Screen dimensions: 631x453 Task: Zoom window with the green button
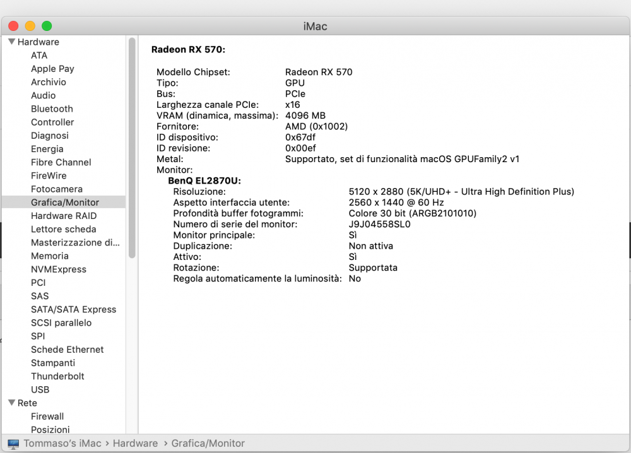(x=47, y=26)
